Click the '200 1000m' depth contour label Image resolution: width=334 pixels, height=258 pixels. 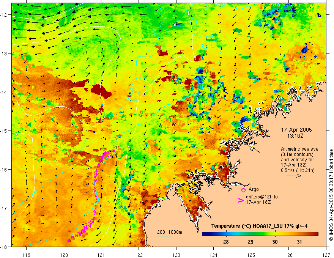(x=170, y=232)
